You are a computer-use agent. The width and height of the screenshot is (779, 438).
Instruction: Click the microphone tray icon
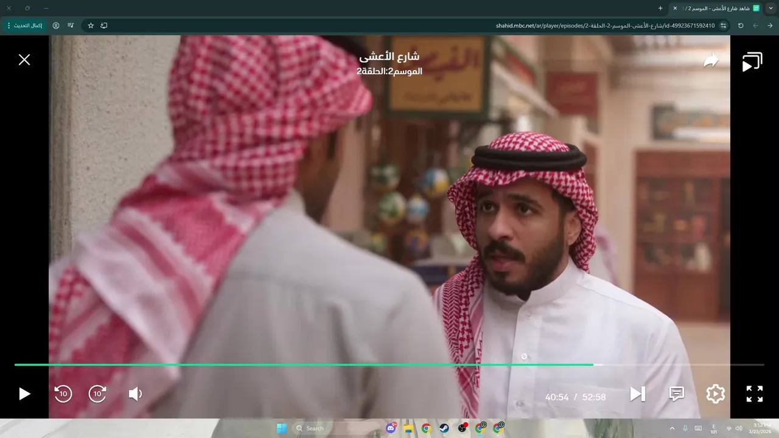685,428
